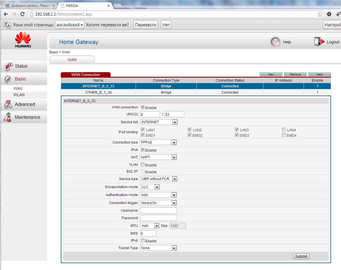Click the Advanced section icon

click(8, 105)
